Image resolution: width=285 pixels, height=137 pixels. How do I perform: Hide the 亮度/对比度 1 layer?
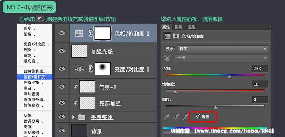[x=62, y=68]
